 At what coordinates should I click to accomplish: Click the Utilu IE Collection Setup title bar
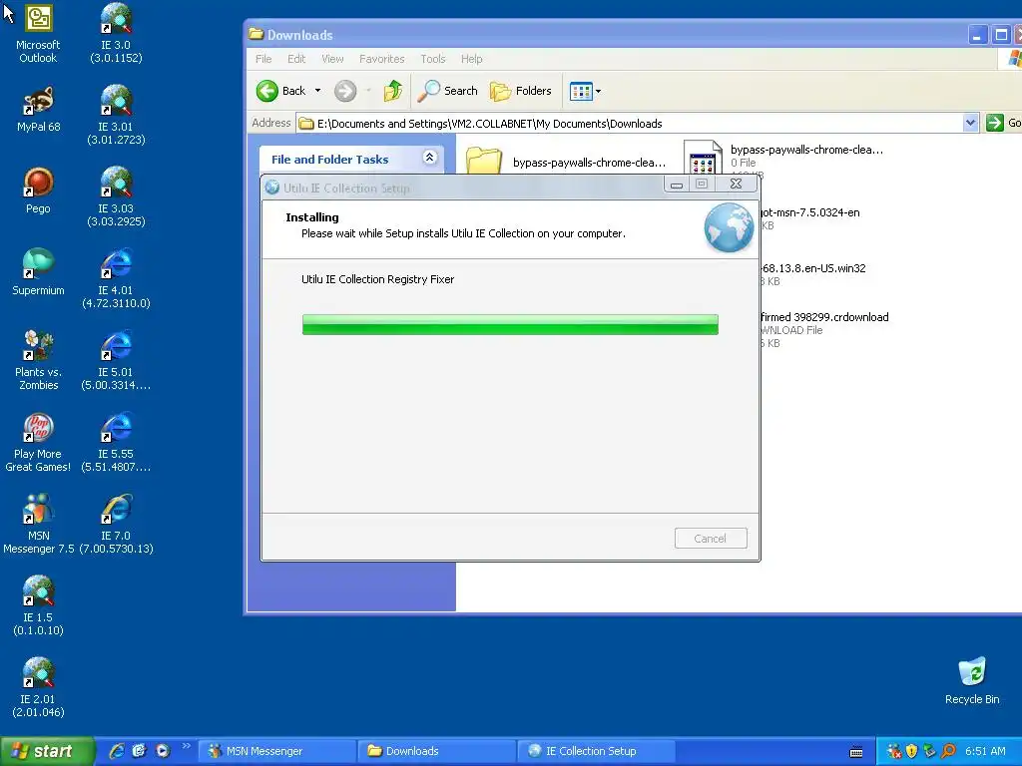click(x=461, y=188)
